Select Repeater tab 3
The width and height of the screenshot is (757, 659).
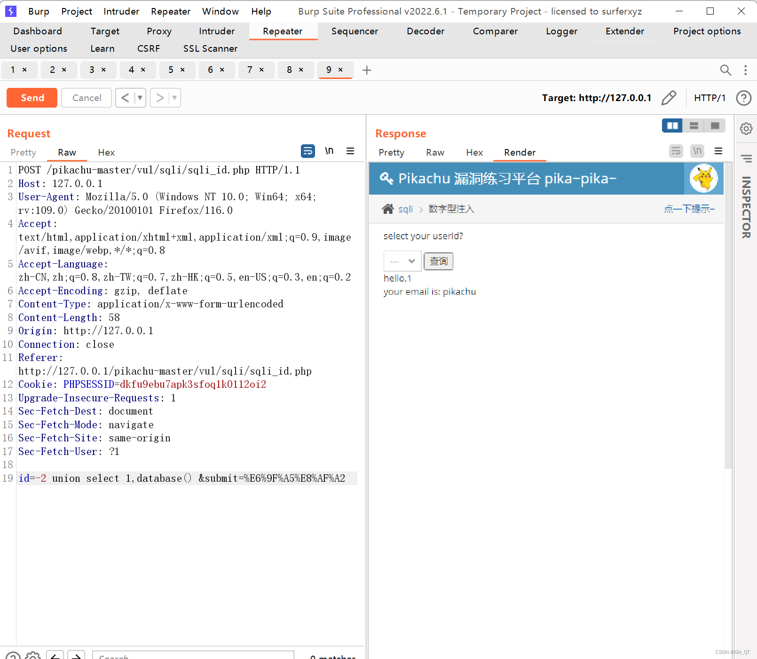tap(92, 70)
